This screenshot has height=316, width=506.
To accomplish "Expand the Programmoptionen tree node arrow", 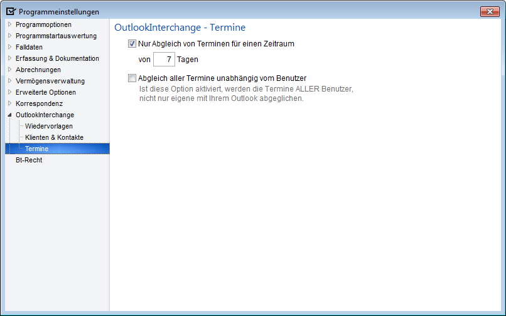I will [9, 24].
